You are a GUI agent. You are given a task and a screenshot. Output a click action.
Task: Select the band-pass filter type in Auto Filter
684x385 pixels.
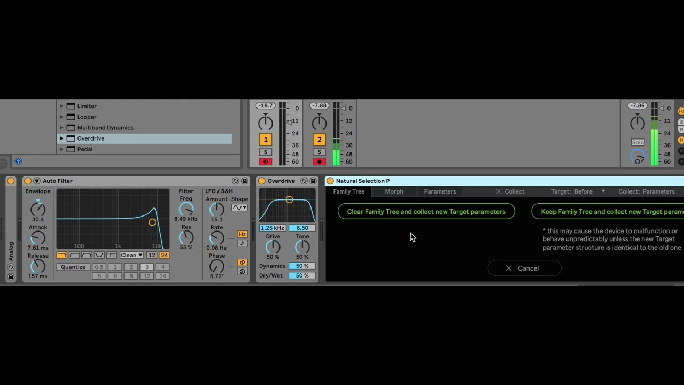point(87,255)
